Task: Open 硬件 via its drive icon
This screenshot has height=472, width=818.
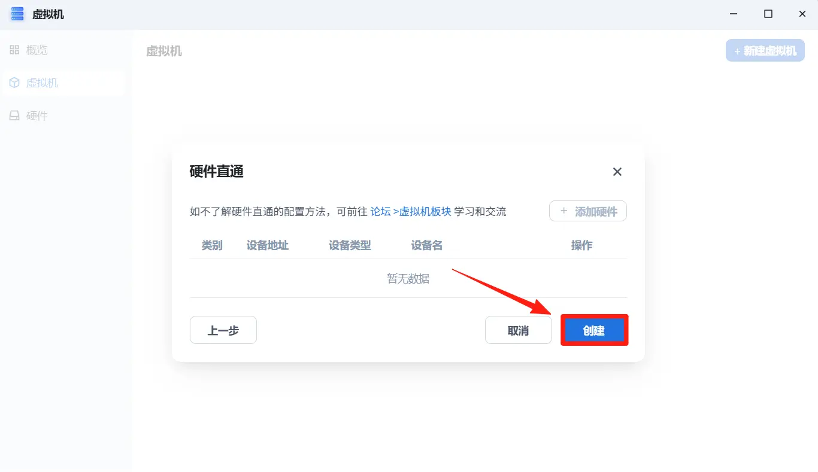Action: click(14, 116)
